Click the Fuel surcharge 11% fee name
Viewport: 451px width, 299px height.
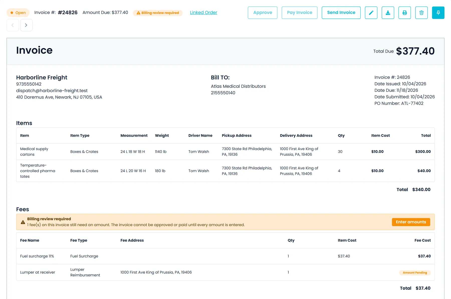click(x=37, y=256)
